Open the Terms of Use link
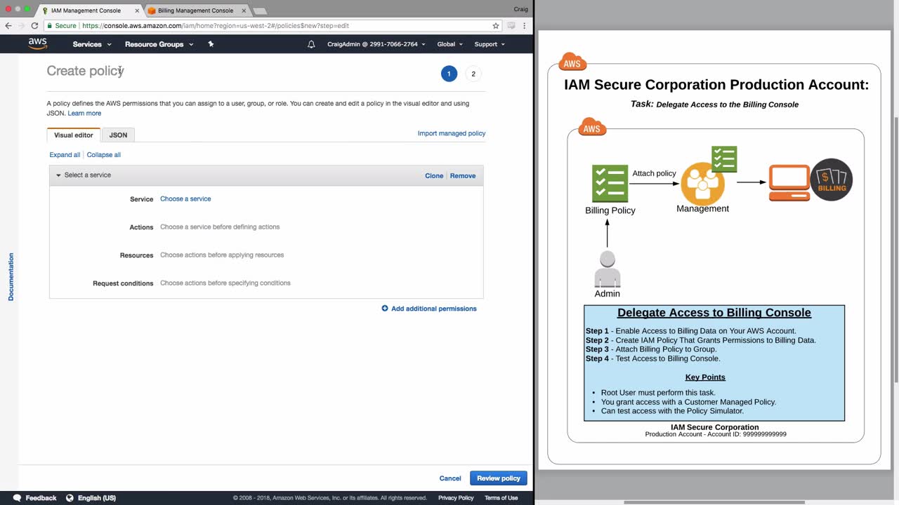This screenshot has height=505, width=899. 501,498
